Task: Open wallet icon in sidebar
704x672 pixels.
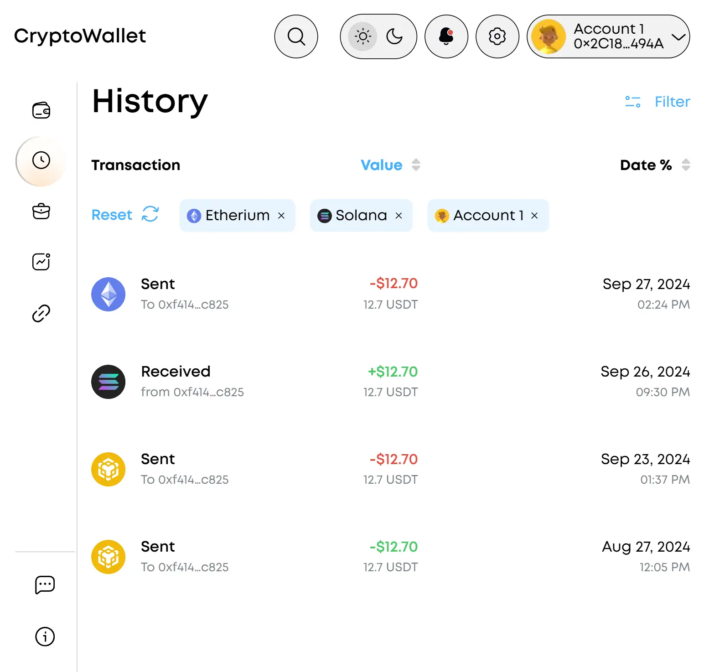Action: point(41,110)
